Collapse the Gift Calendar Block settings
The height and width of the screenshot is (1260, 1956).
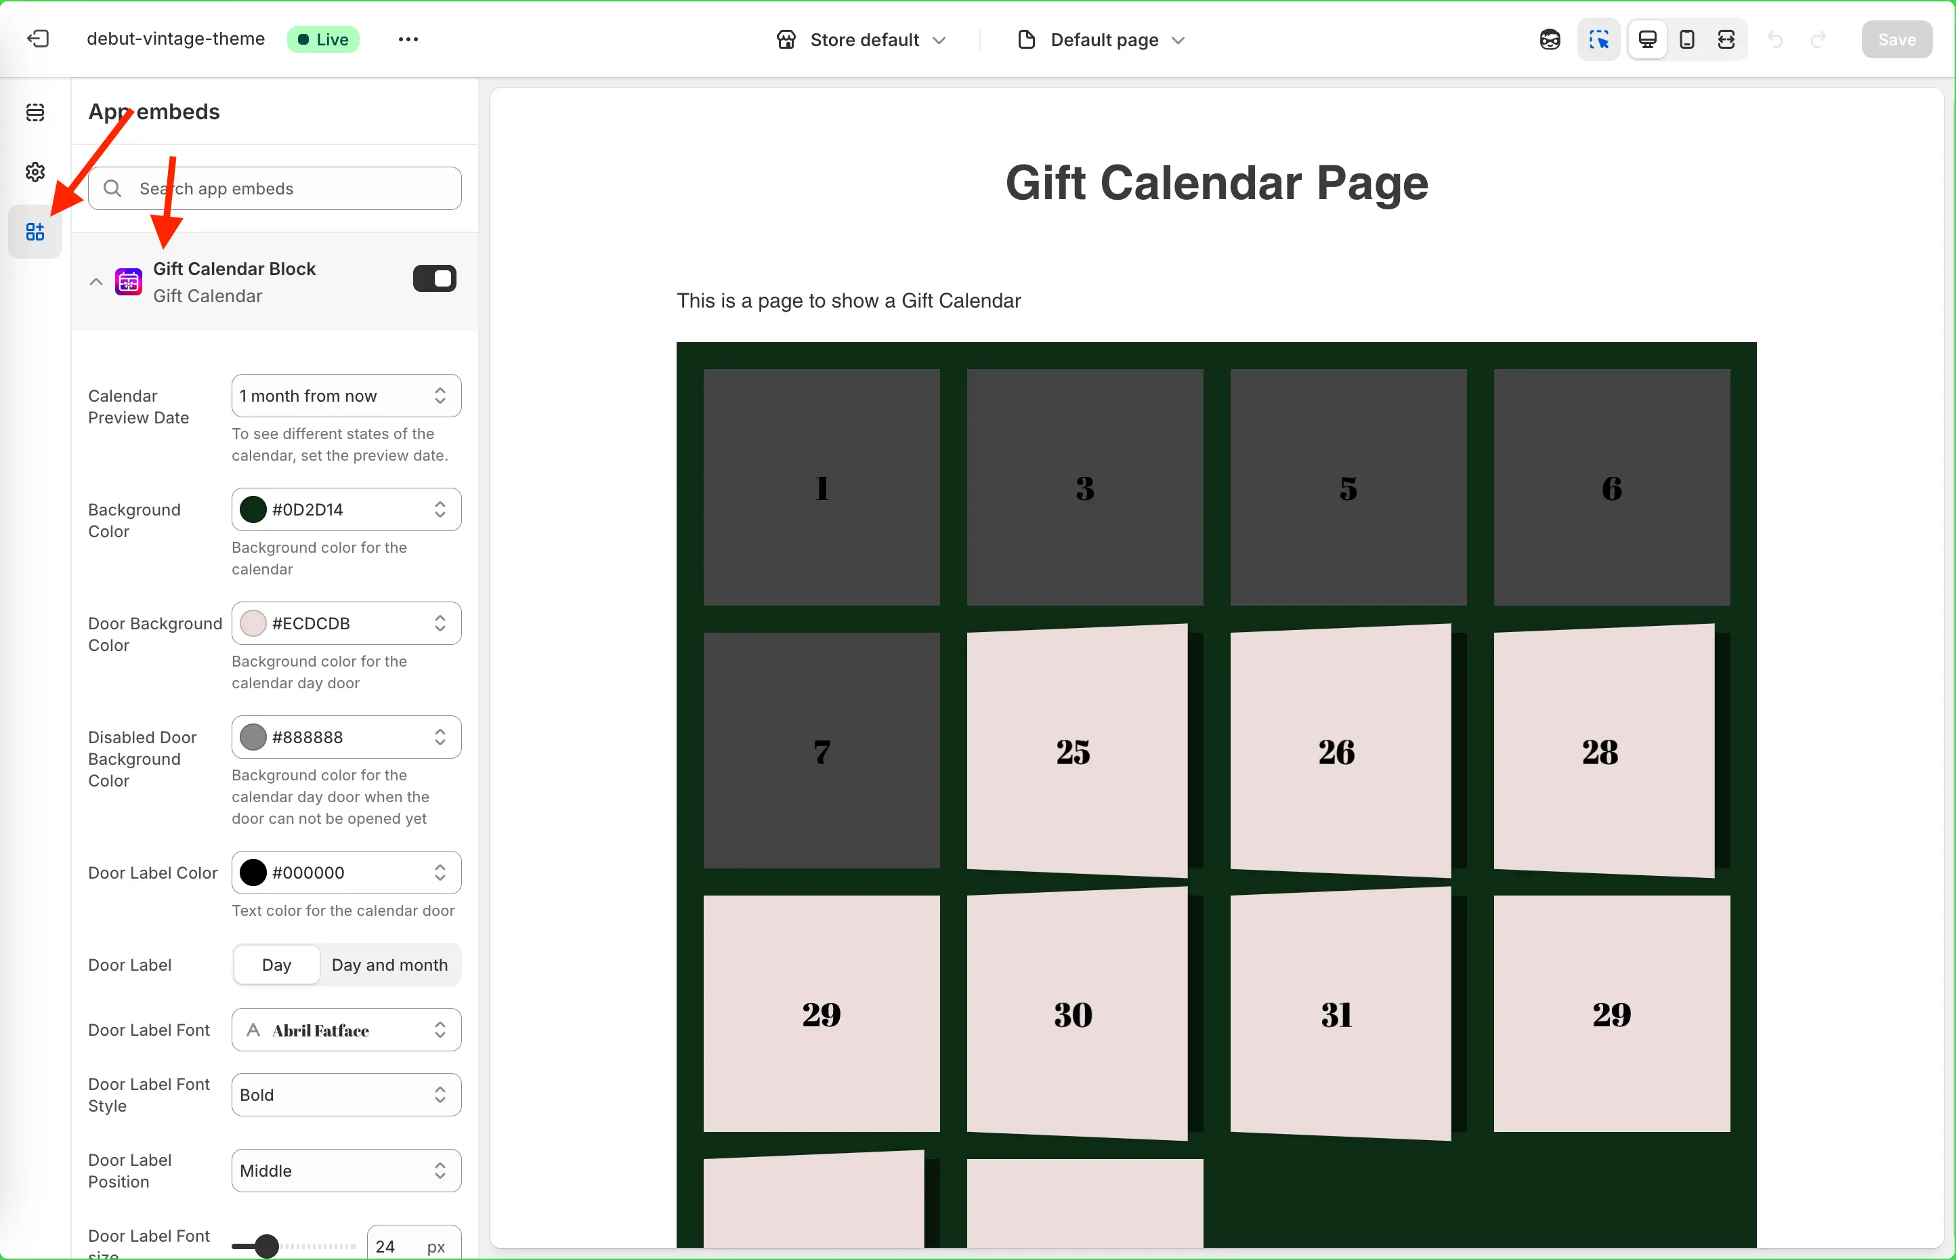click(95, 282)
